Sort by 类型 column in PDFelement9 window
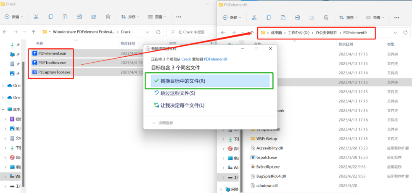 coord(391,44)
